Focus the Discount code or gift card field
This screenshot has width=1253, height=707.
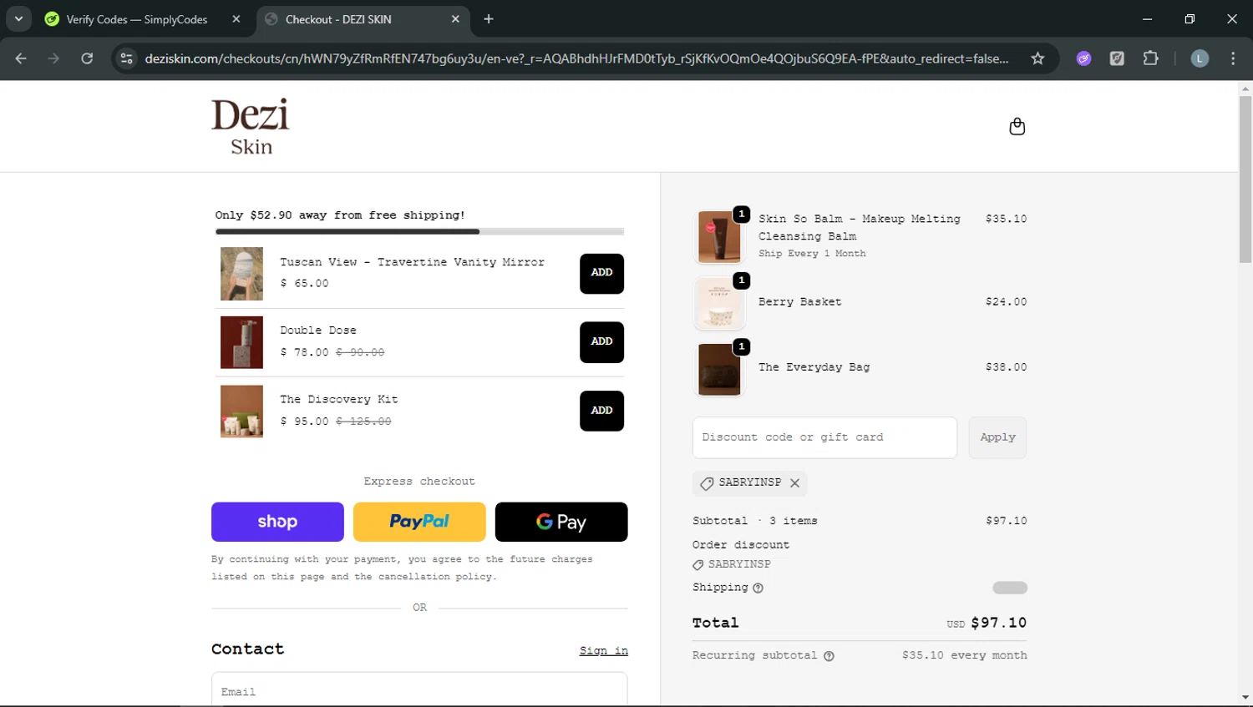point(824,437)
